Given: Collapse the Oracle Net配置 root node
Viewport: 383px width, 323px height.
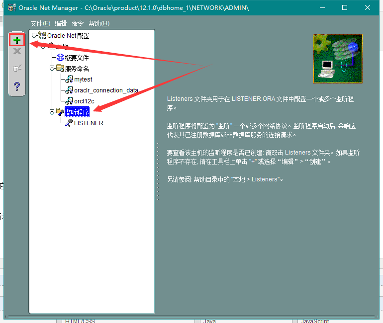Looking at the screenshot, I should pos(34,36).
